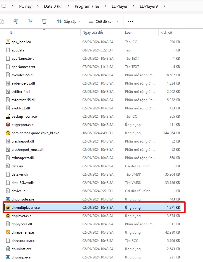Select the dnplayer.exe yellow app icon

click(8, 216)
